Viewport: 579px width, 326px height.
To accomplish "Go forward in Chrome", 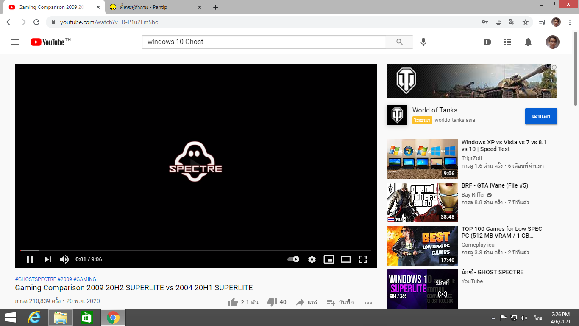I will pos(23,22).
